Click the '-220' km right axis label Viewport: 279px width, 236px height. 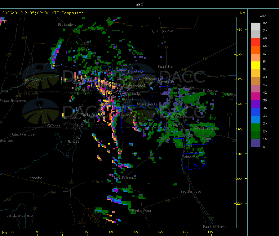[x=238, y=204]
